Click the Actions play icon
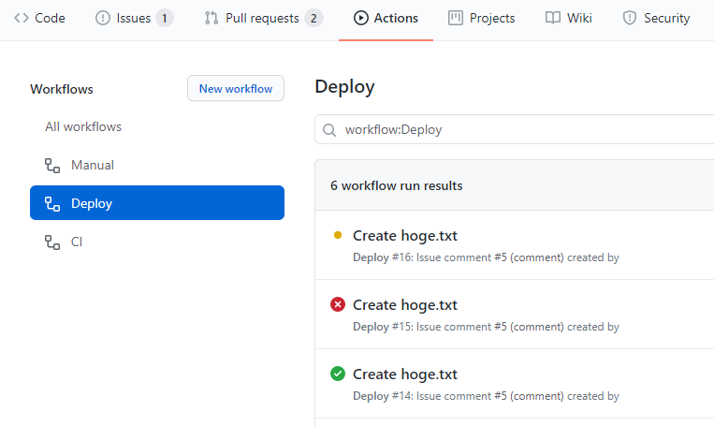Image resolution: width=714 pixels, height=426 pixels. pyautogui.click(x=360, y=18)
